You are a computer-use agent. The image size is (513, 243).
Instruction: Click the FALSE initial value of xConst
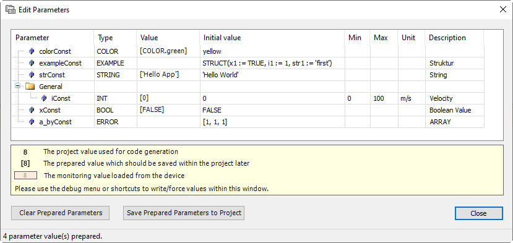pos(272,110)
